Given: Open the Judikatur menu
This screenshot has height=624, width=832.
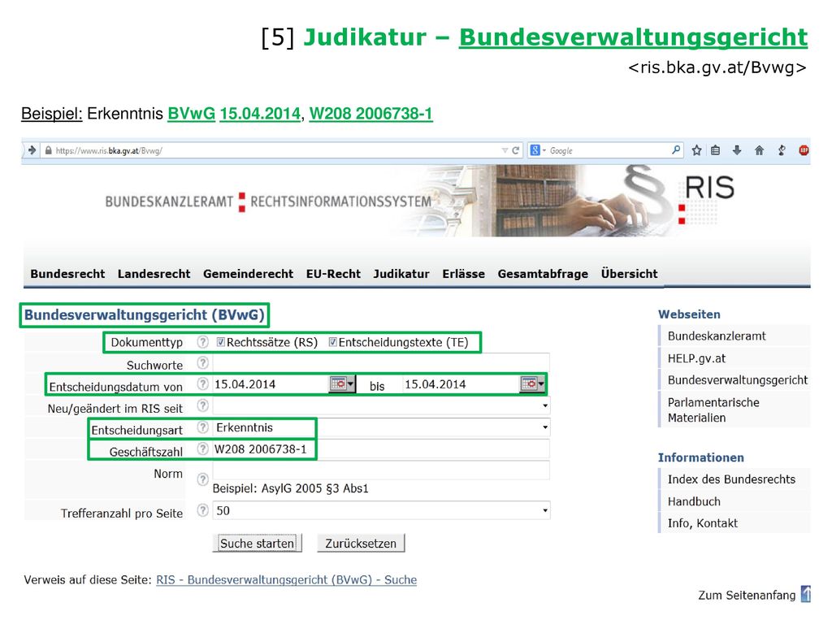Looking at the screenshot, I should click(x=401, y=274).
